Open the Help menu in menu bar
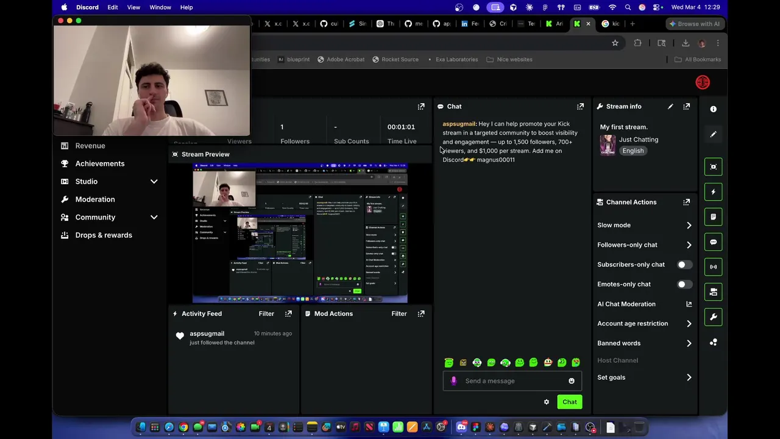 click(x=186, y=7)
